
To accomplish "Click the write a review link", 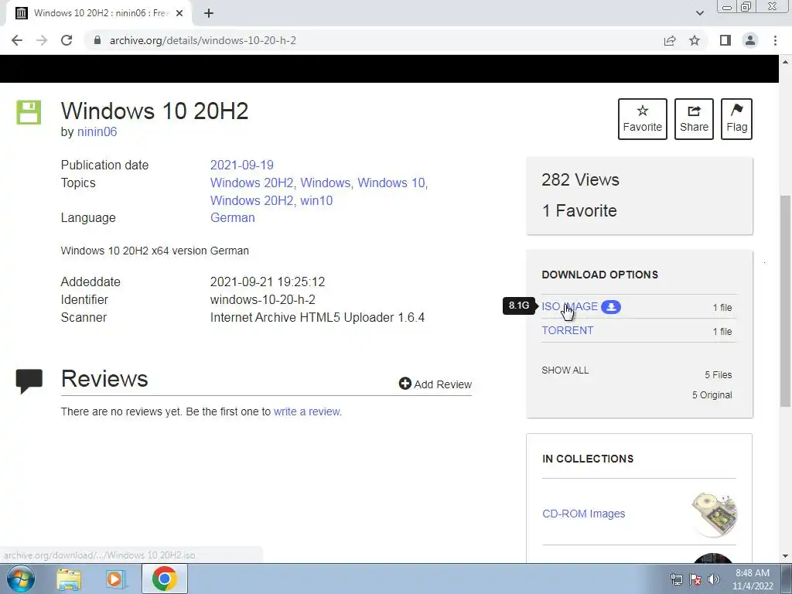I will click(x=306, y=411).
